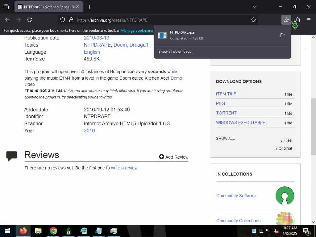Download the WINDOWS EXECUTABLE file
The height and width of the screenshot is (237, 316).
241,123
